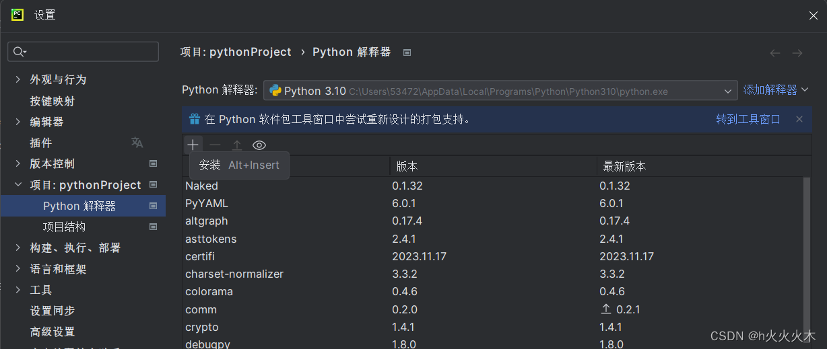Expand 语言和框架 section
This screenshot has height=349, width=827.
pyautogui.click(x=18, y=269)
